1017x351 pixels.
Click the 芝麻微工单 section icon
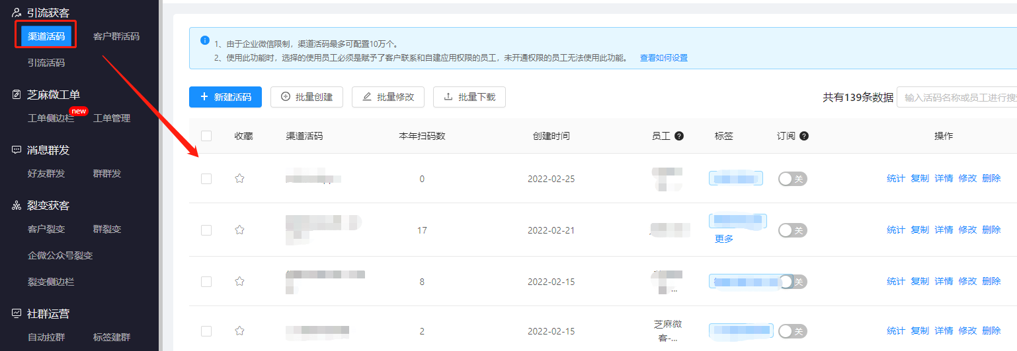(17, 94)
